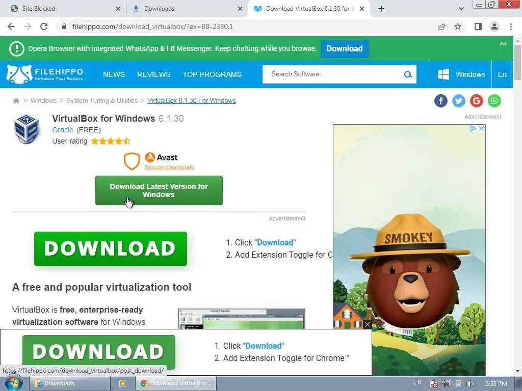Close the Site Blocked tab
The image size is (522, 391).
tap(118, 9)
